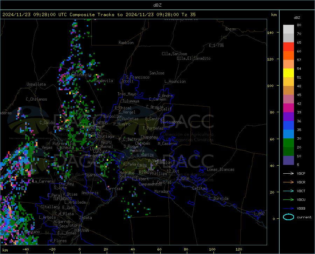The image size is (315, 254).
Task: Click the 'SanJose' map label
Action: 157,73
